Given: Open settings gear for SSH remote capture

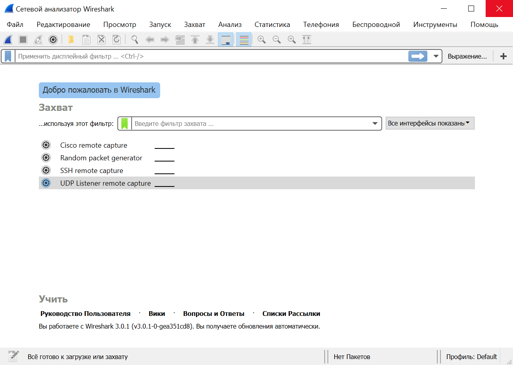Looking at the screenshot, I should click(46, 170).
